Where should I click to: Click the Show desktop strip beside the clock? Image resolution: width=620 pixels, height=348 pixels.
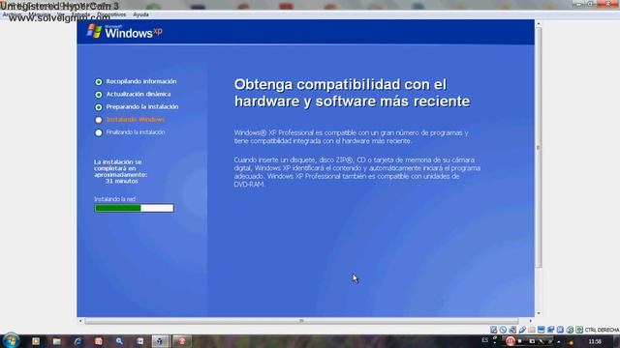tap(617, 341)
